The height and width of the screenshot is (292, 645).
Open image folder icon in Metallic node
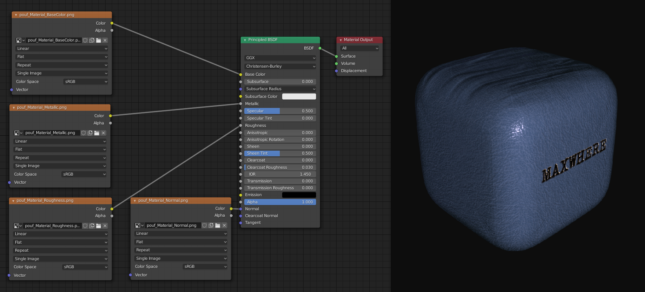[x=97, y=133]
